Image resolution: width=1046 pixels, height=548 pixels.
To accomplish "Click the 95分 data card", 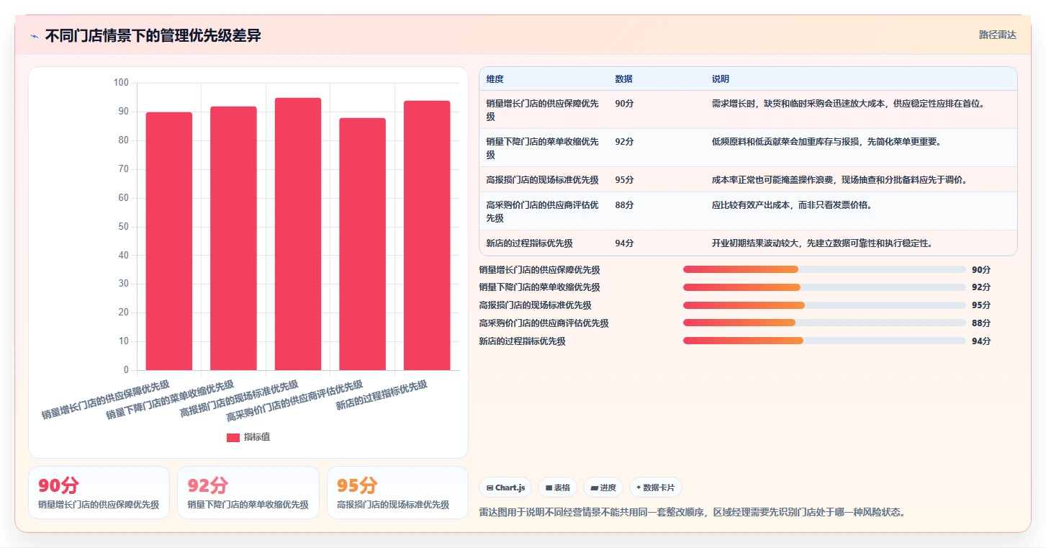I will pyautogui.click(x=397, y=493).
